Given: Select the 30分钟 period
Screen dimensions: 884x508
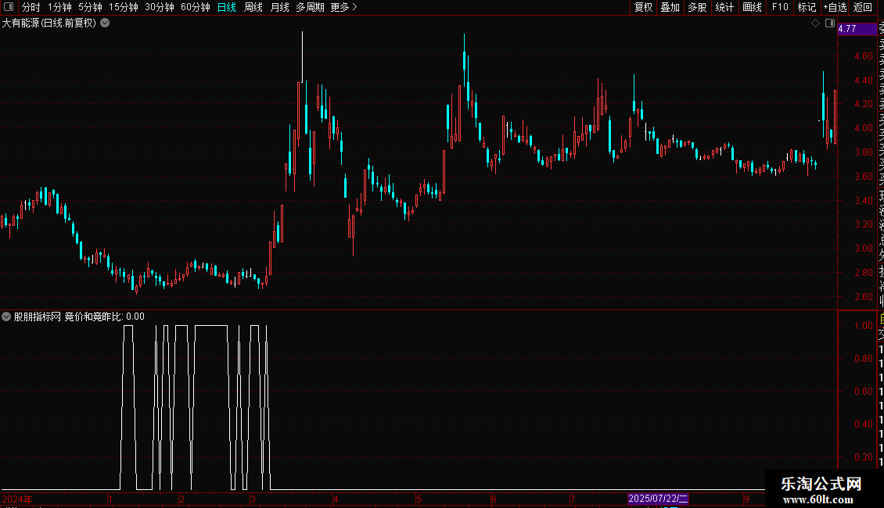Looking at the screenshot, I should tap(160, 7).
